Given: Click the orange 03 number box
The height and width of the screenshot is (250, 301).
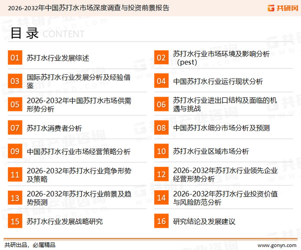Looking at the screenshot, I should (15, 81).
